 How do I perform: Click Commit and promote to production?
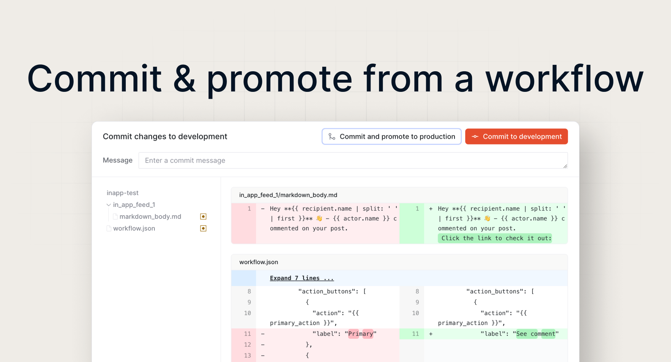[391, 136]
